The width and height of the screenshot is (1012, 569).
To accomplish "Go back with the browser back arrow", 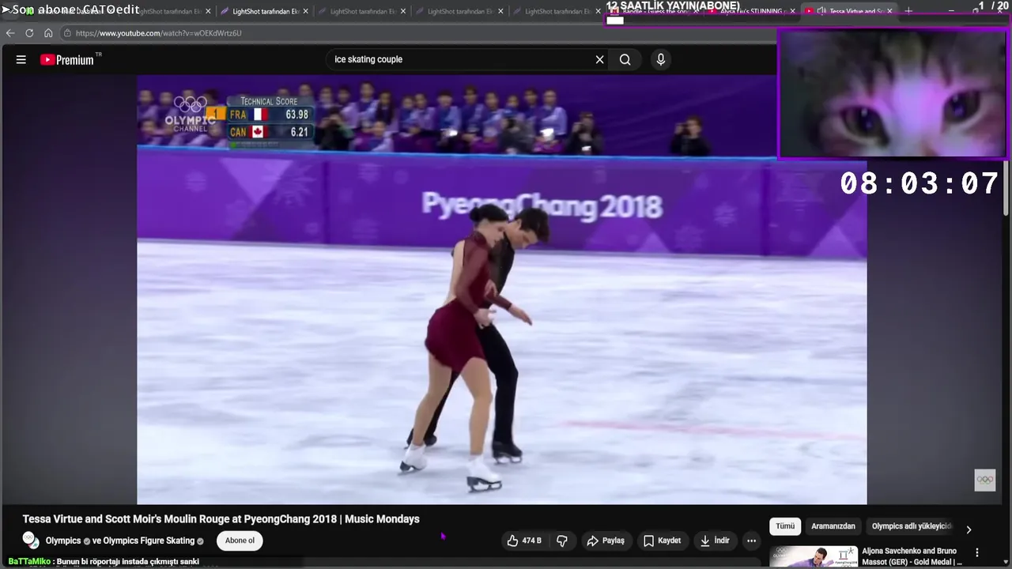I will (10, 33).
